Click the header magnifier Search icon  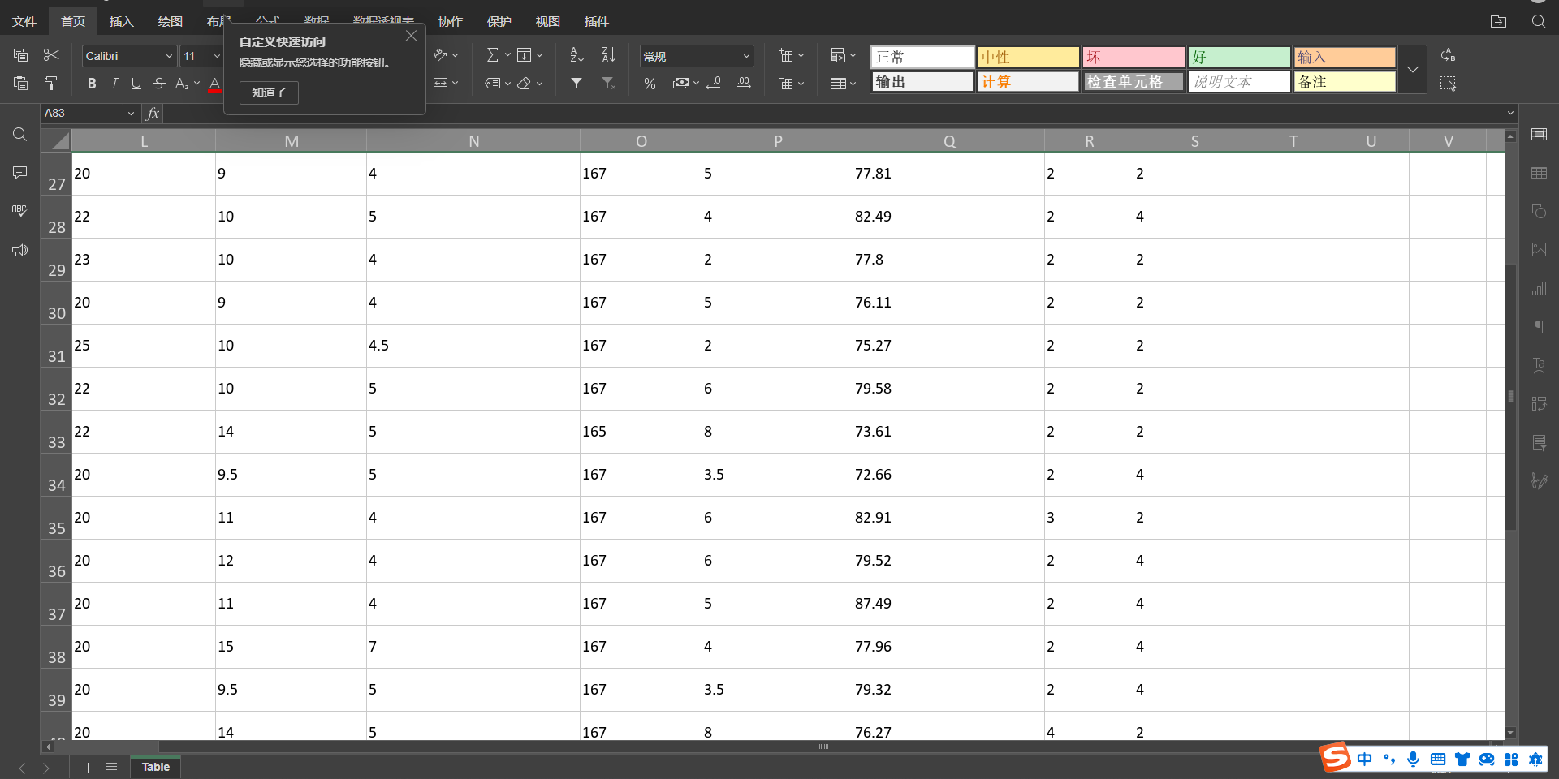1539,22
